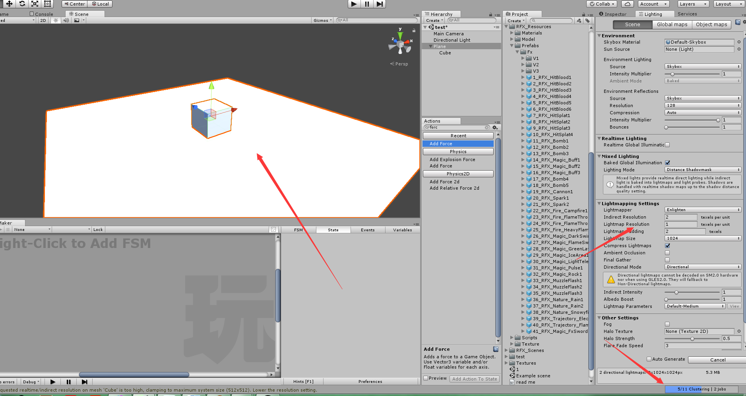The width and height of the screenshot is (746, 396).
Task: Collapse the Prefabs folder in Project panel
Action: [x=512, y=46]
